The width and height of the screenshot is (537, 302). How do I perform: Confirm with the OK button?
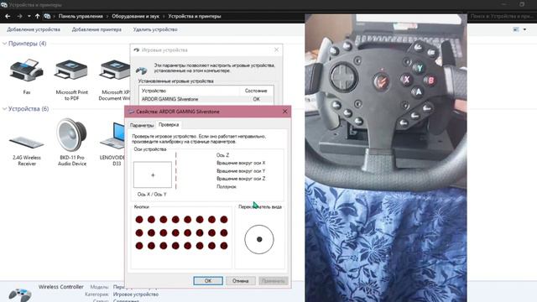[x=208, y=281]
